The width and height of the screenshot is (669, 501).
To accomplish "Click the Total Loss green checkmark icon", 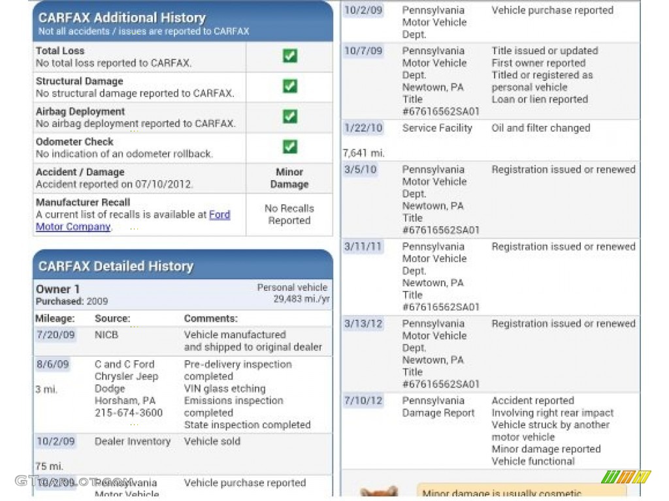I will pos(289,56).
